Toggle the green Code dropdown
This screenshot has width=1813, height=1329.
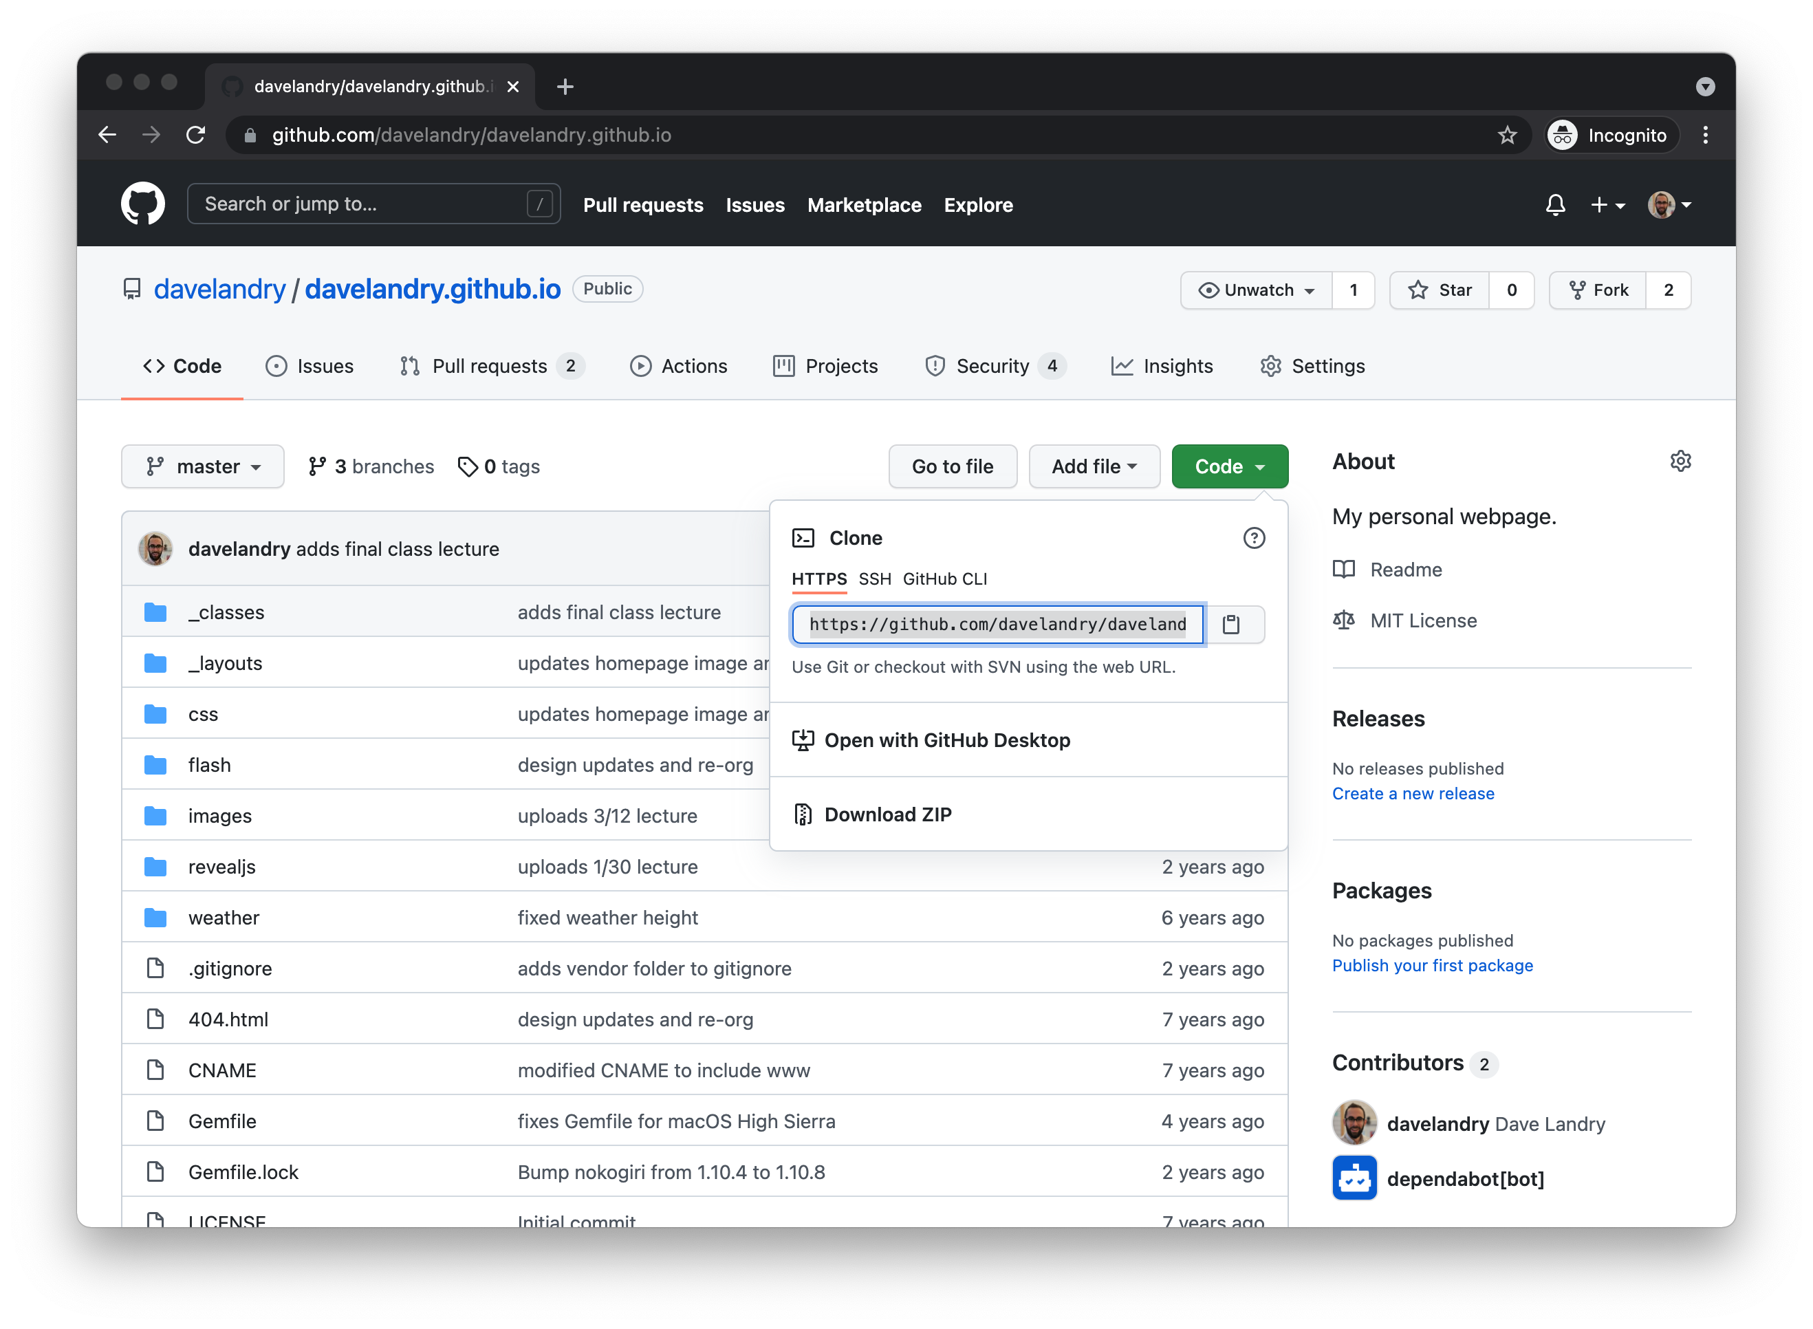pyautogui.click(x=1229, y=466)
